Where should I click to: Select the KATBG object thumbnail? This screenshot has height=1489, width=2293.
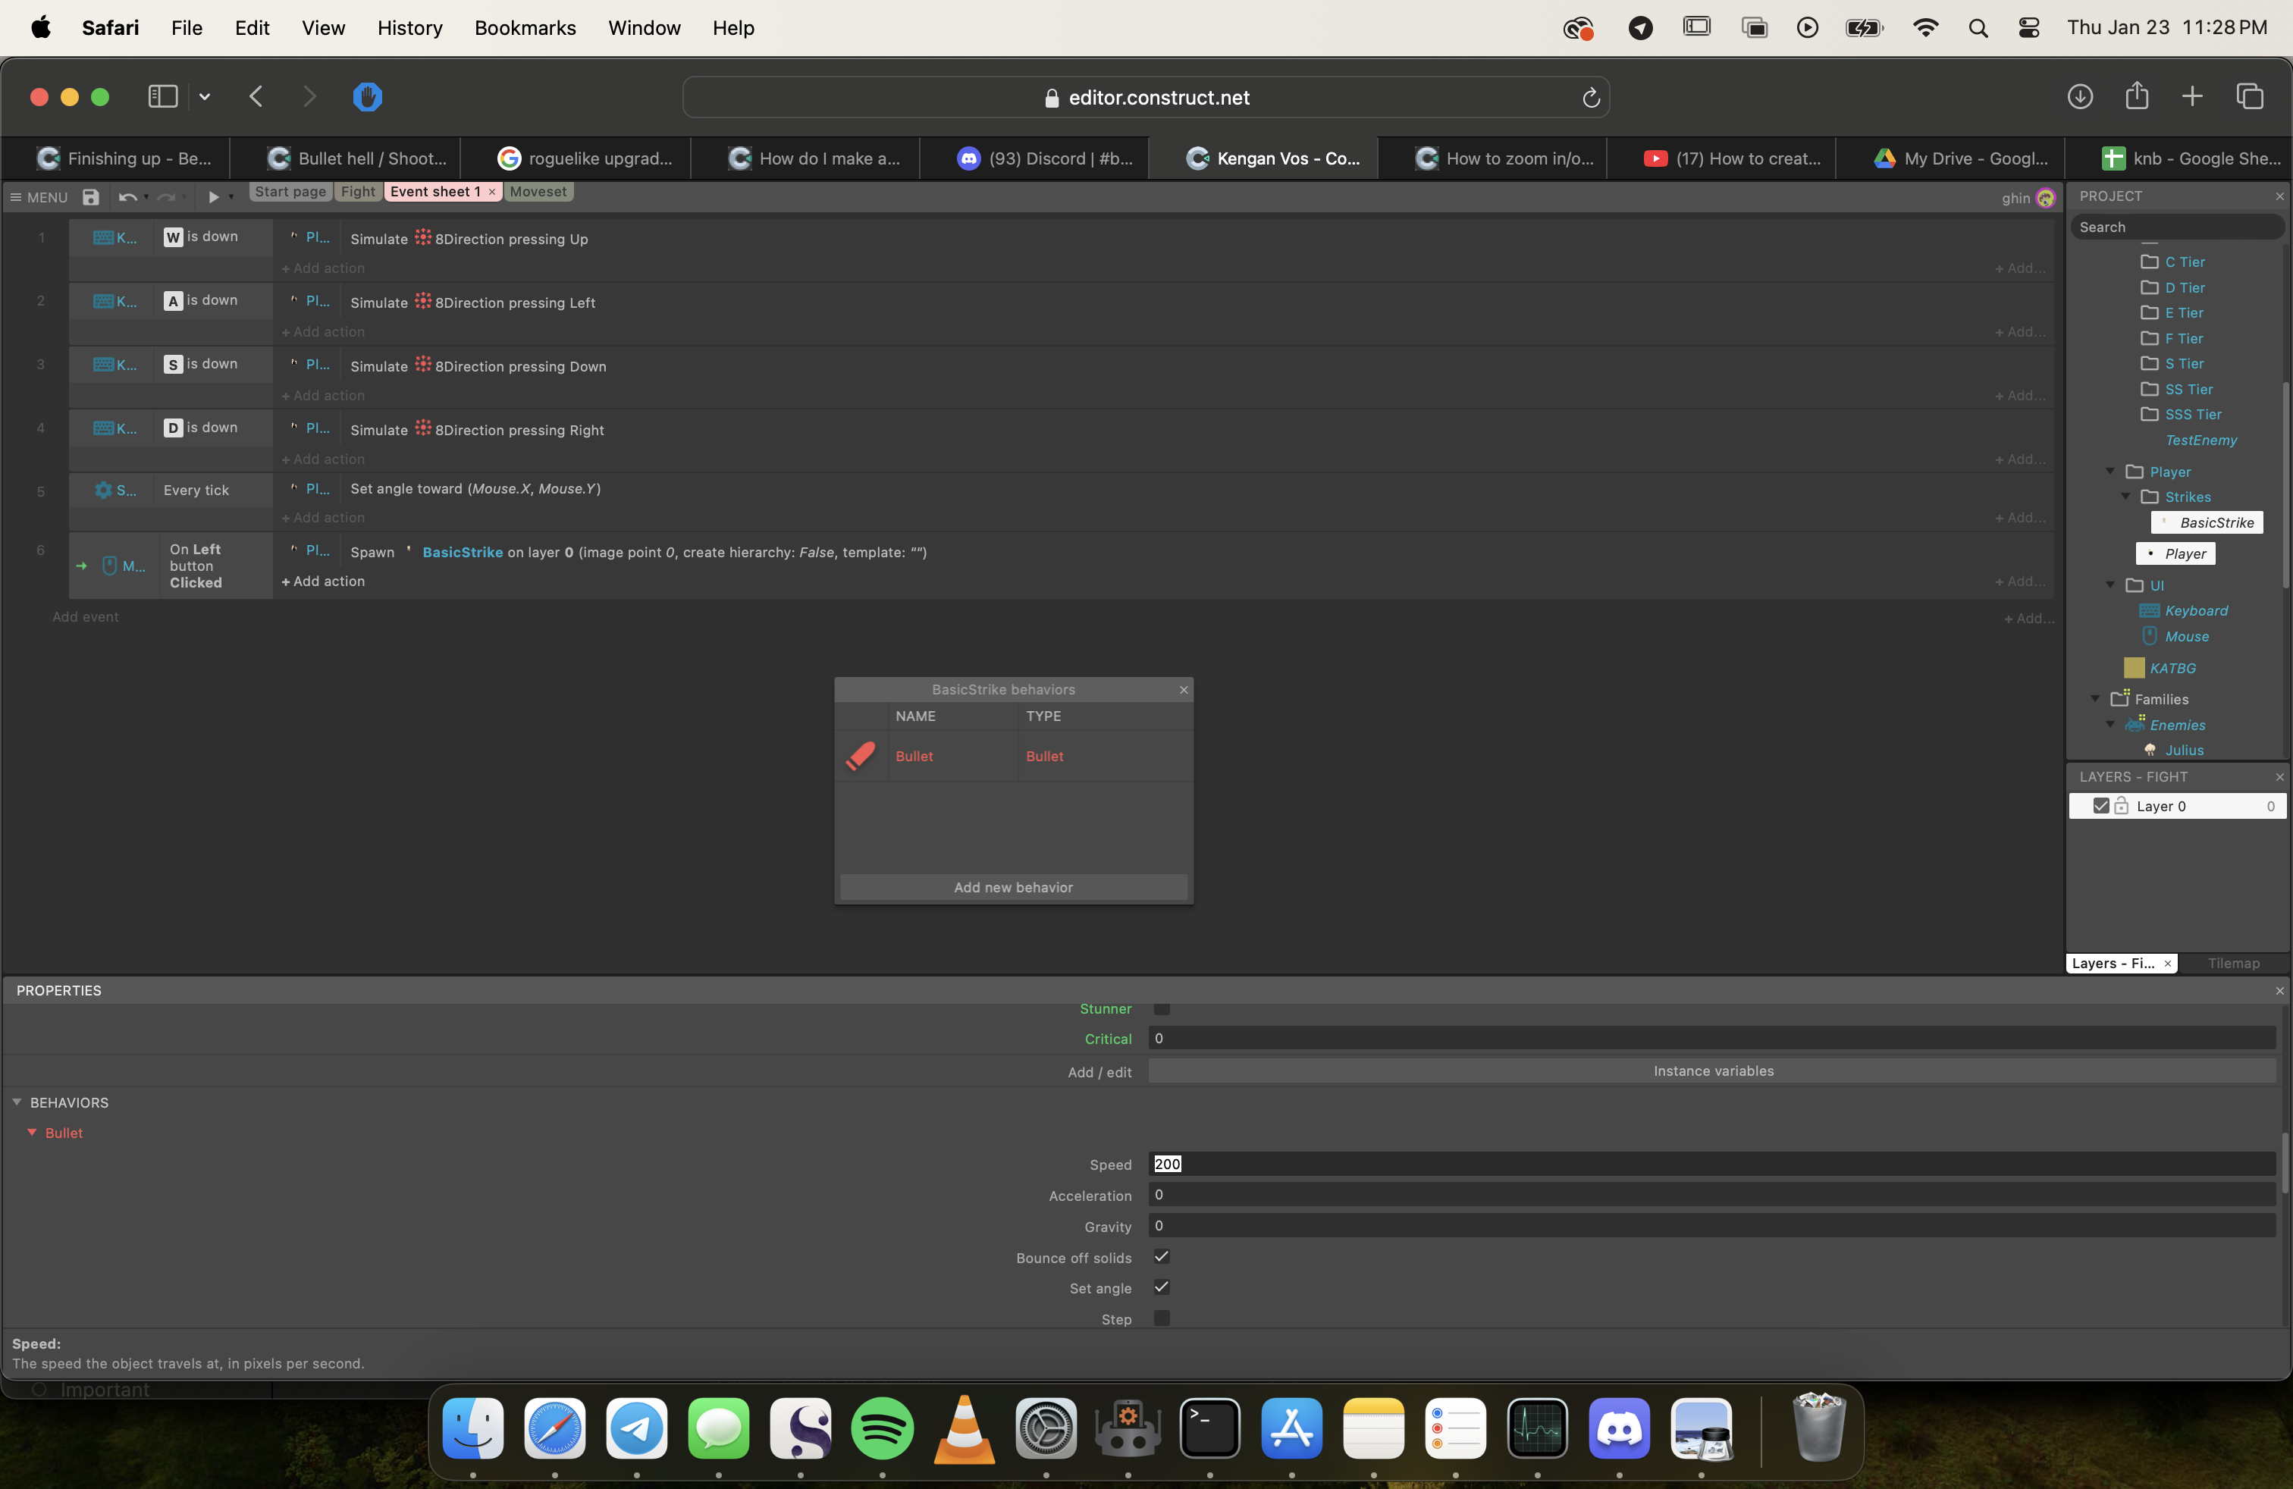[x=2133, y=667]
